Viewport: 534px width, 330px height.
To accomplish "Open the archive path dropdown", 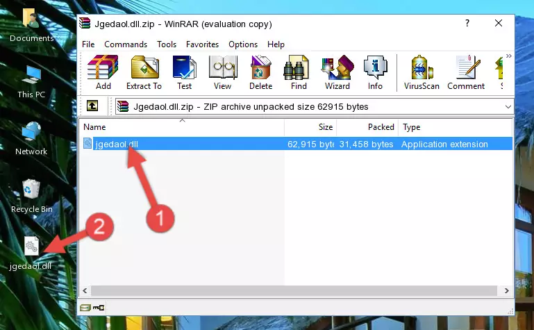I will (508, 106).
